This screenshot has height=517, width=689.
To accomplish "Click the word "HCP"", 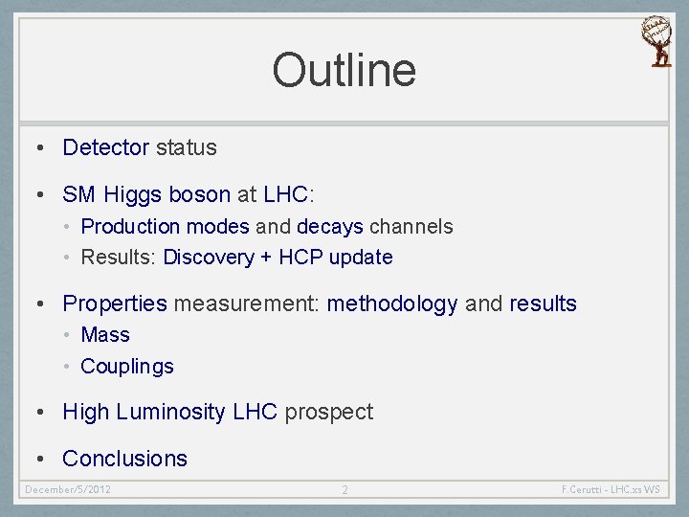I will click(301, 258).
